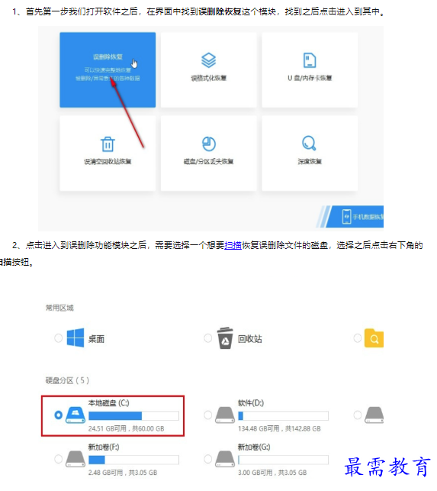The height and width of the screenshot is (491, 437).
Task: Click the 软件(D:) drive icon
Action: click(225, 415)
